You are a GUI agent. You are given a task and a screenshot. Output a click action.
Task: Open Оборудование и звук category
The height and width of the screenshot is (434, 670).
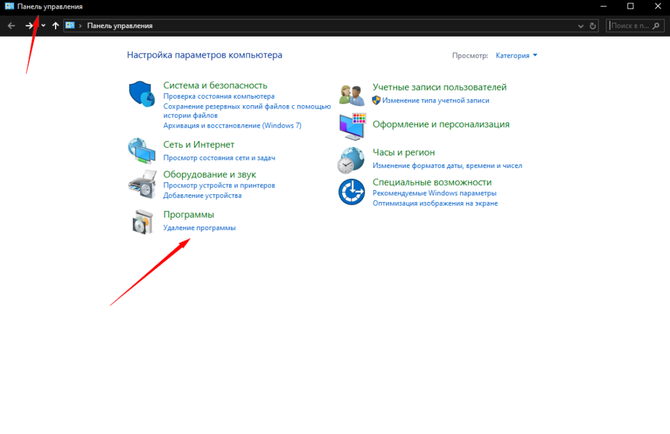[x=209, y=175]
